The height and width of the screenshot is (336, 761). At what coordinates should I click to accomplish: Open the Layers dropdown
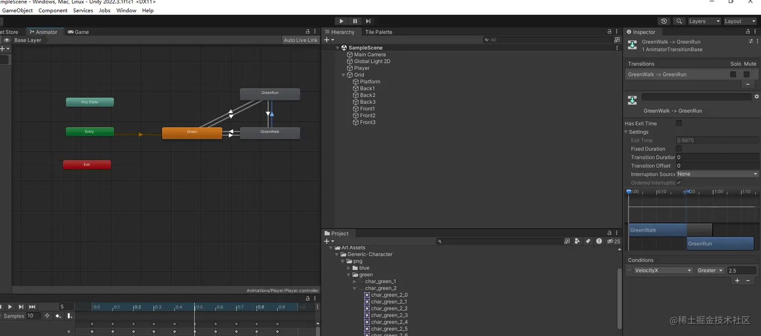pyautogui.click(x=704, y=21)
